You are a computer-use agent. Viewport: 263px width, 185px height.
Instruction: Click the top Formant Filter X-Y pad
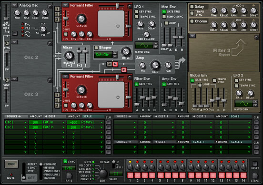[x=111, y=24]
